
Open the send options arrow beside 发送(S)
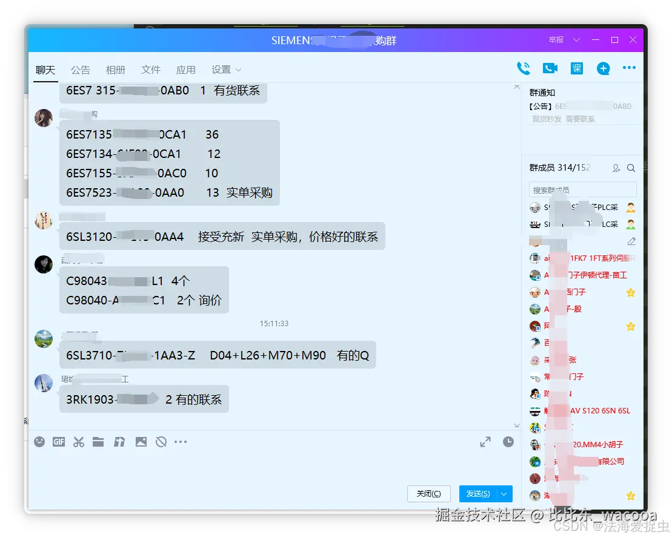pyautogui.click(x=504, y=493)
